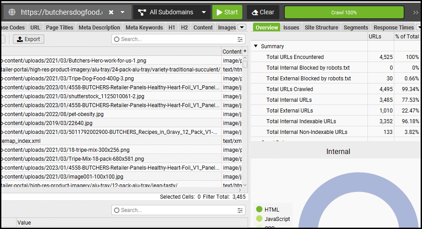Click the table's horizontal scroll-right arrow
Image resolution: width=422 pixels, height=229 pixels.
point(240,190)
